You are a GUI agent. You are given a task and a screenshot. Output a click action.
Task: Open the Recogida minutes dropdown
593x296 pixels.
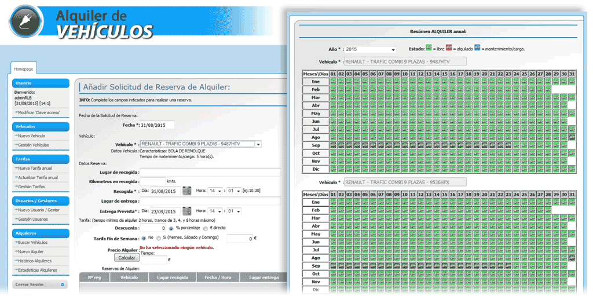(x=234, y=191)
